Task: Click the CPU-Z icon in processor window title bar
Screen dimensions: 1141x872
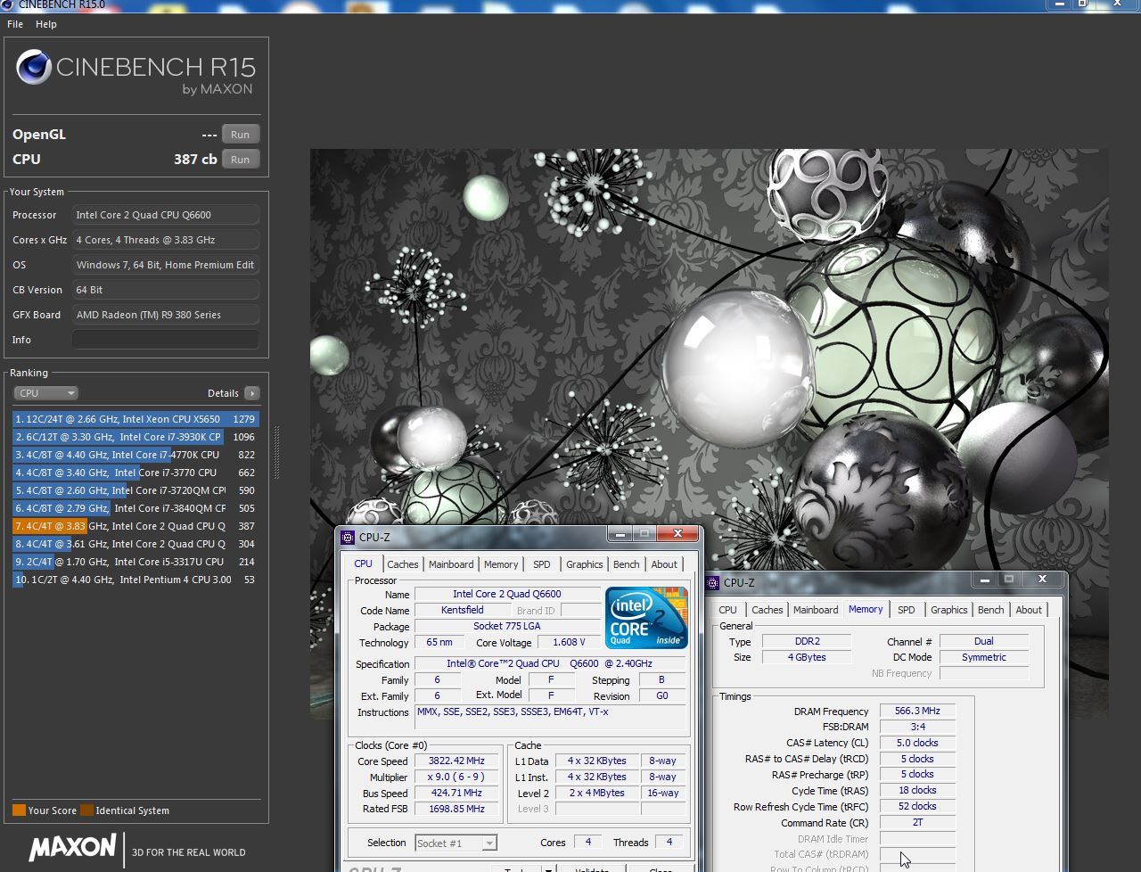Action: (348, 538)
